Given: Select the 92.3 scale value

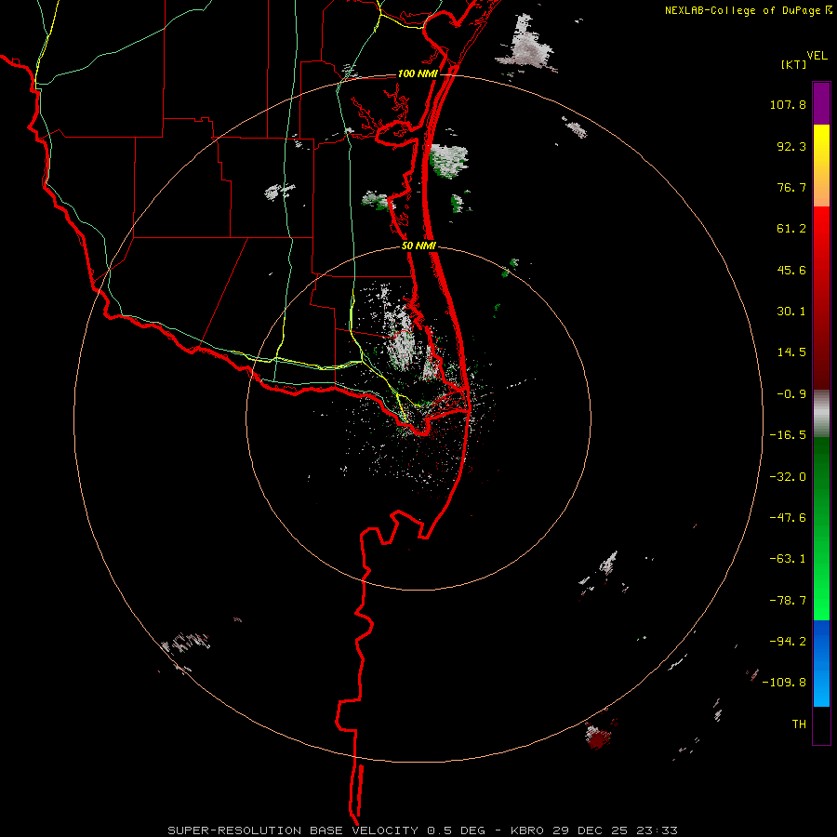Looking at the screenshot, I should (x=791, y=146).
